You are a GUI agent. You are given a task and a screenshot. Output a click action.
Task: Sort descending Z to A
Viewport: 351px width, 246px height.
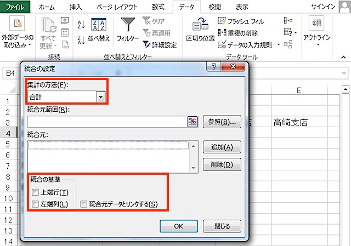pyautogui.click(x=81, y=40)
